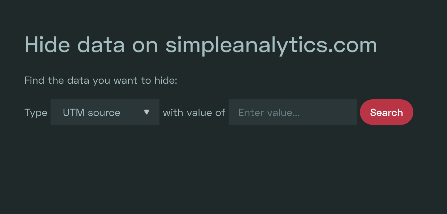
Task: Click the UTM source selector box
Action: [x=105, y=112]
